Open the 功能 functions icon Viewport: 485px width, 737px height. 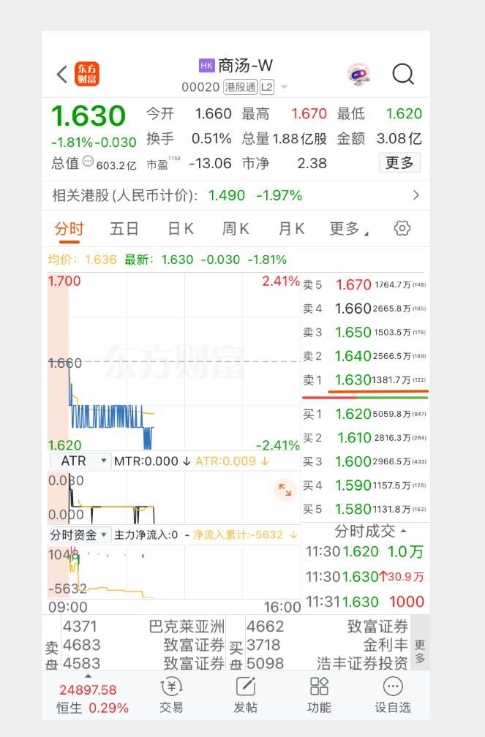coord(319,695)
